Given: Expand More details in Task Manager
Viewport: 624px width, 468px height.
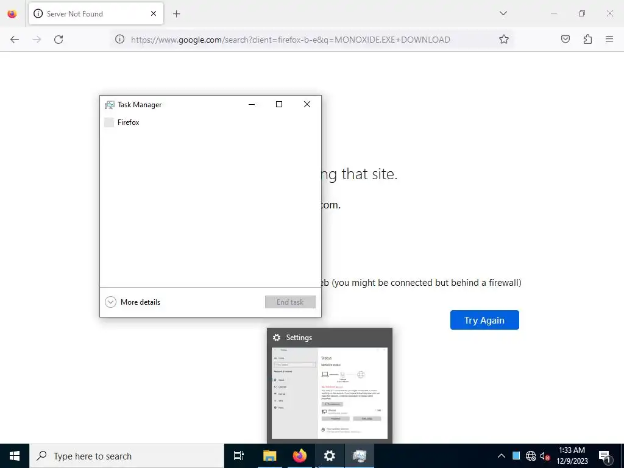Looking at the screenshot, I should pyautogui.click(x=132, y=302).
